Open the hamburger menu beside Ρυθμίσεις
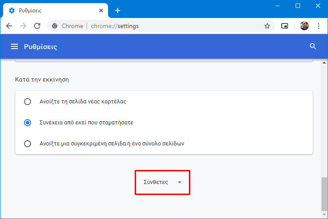Screen dimensions: 328x219 click(14, 46)
